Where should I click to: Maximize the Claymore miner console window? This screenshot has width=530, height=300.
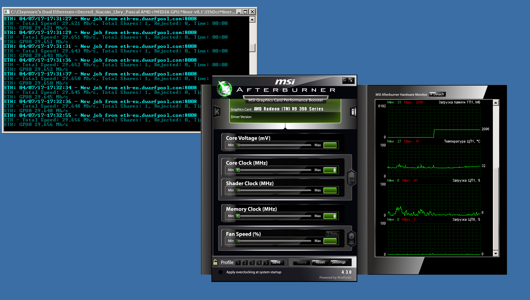coord(245,11)
